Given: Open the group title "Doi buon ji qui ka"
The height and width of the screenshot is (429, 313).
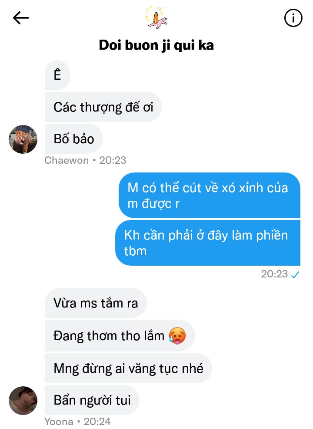Looking at the screenshot, I should coord(156,45).
